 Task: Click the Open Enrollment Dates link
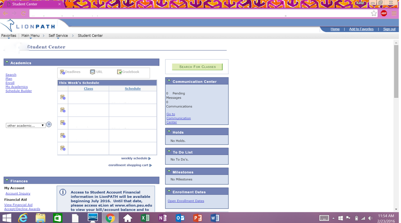(186, 201)
